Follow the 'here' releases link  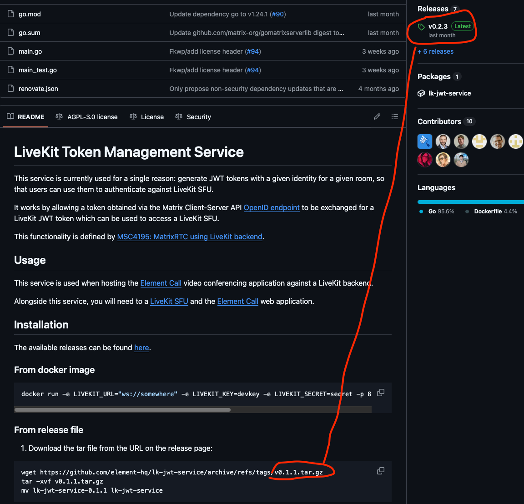pyautogui.click(x=141, y=348)
